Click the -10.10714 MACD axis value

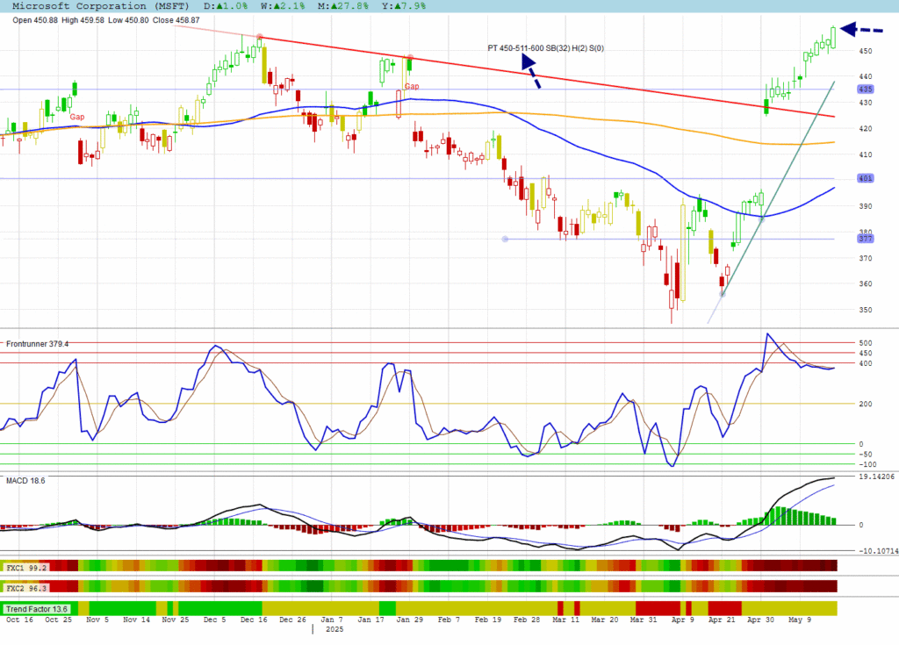coord(878,551)
